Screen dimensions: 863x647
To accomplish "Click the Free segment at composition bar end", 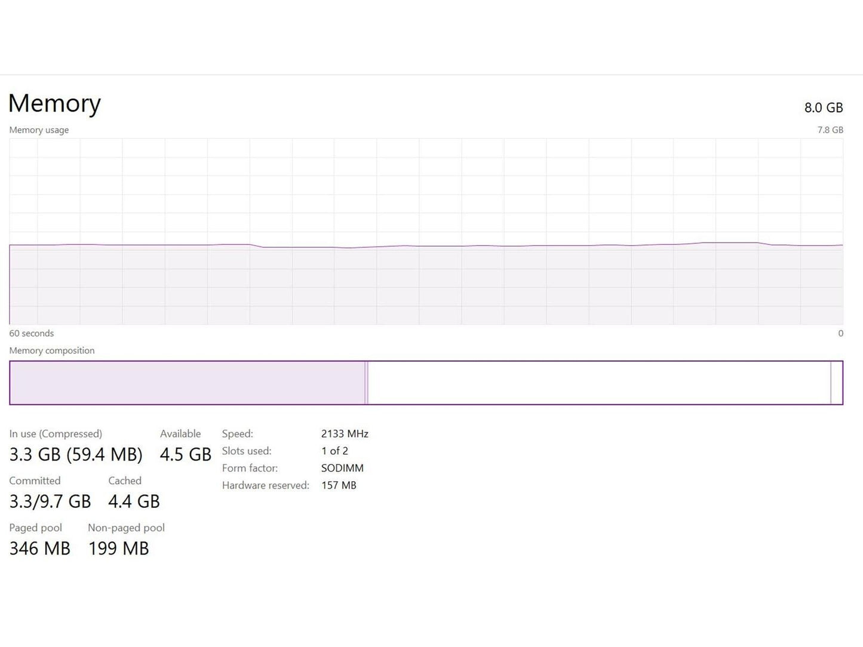I will click(x=836, y=383).
